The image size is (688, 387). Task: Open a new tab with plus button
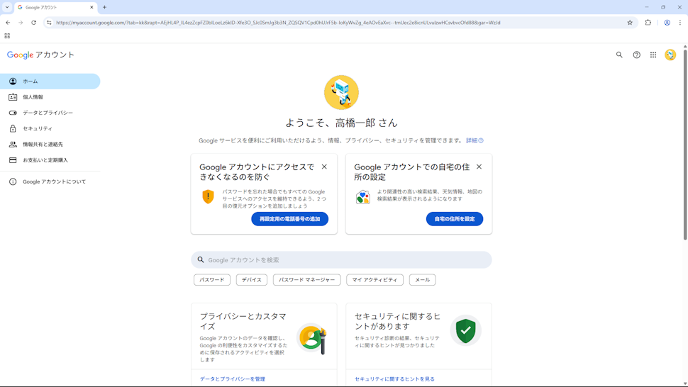(104, 8)
